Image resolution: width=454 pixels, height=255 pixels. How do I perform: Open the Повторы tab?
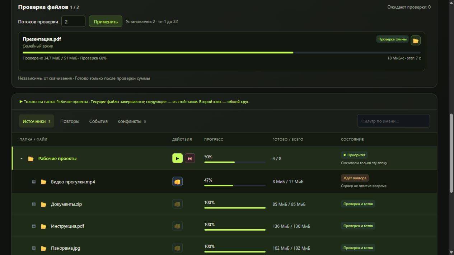[x=70, y=121]
